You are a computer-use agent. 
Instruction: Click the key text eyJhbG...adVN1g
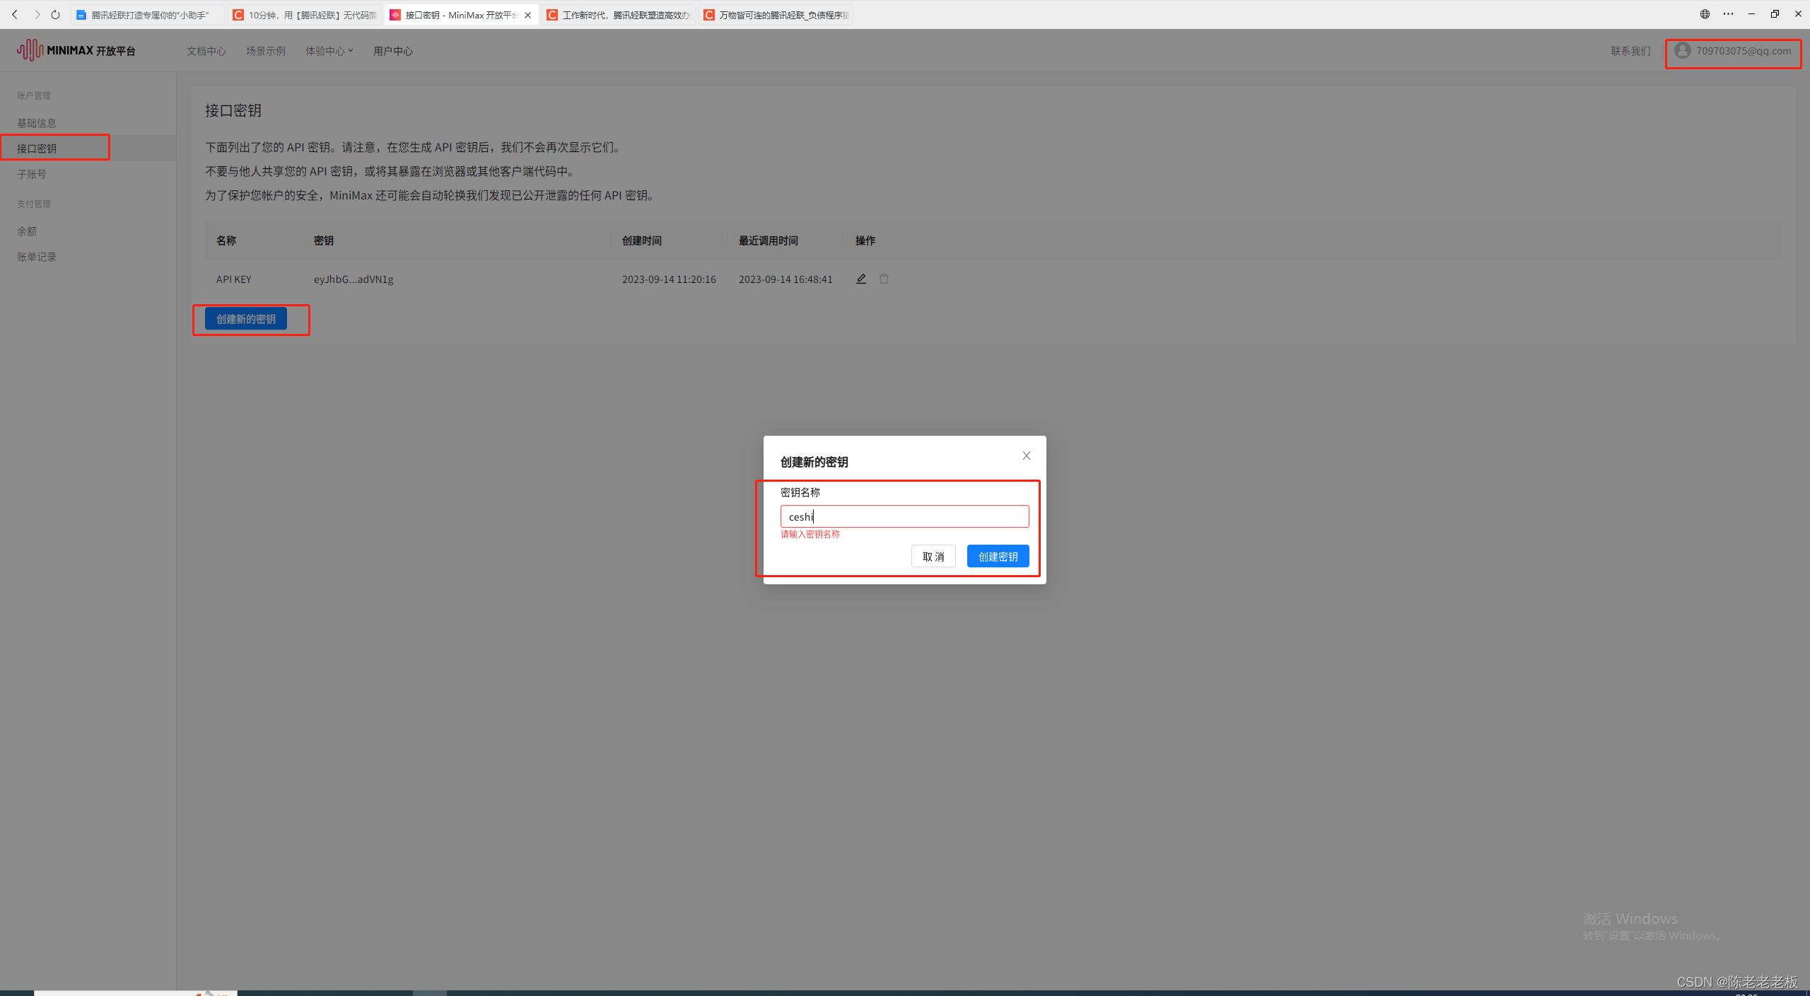(x=354, y=279)
